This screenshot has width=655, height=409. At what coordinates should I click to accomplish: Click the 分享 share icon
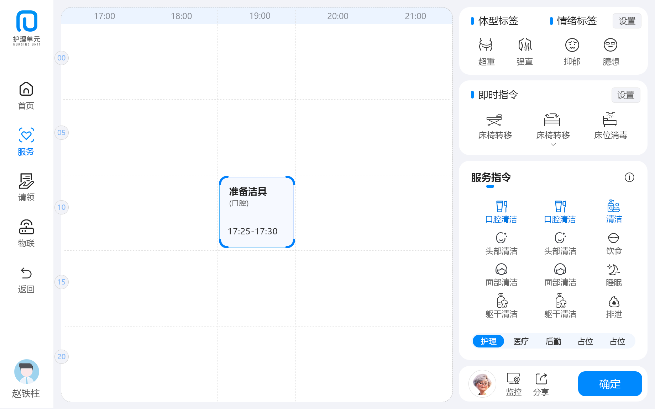pos(541,379)
